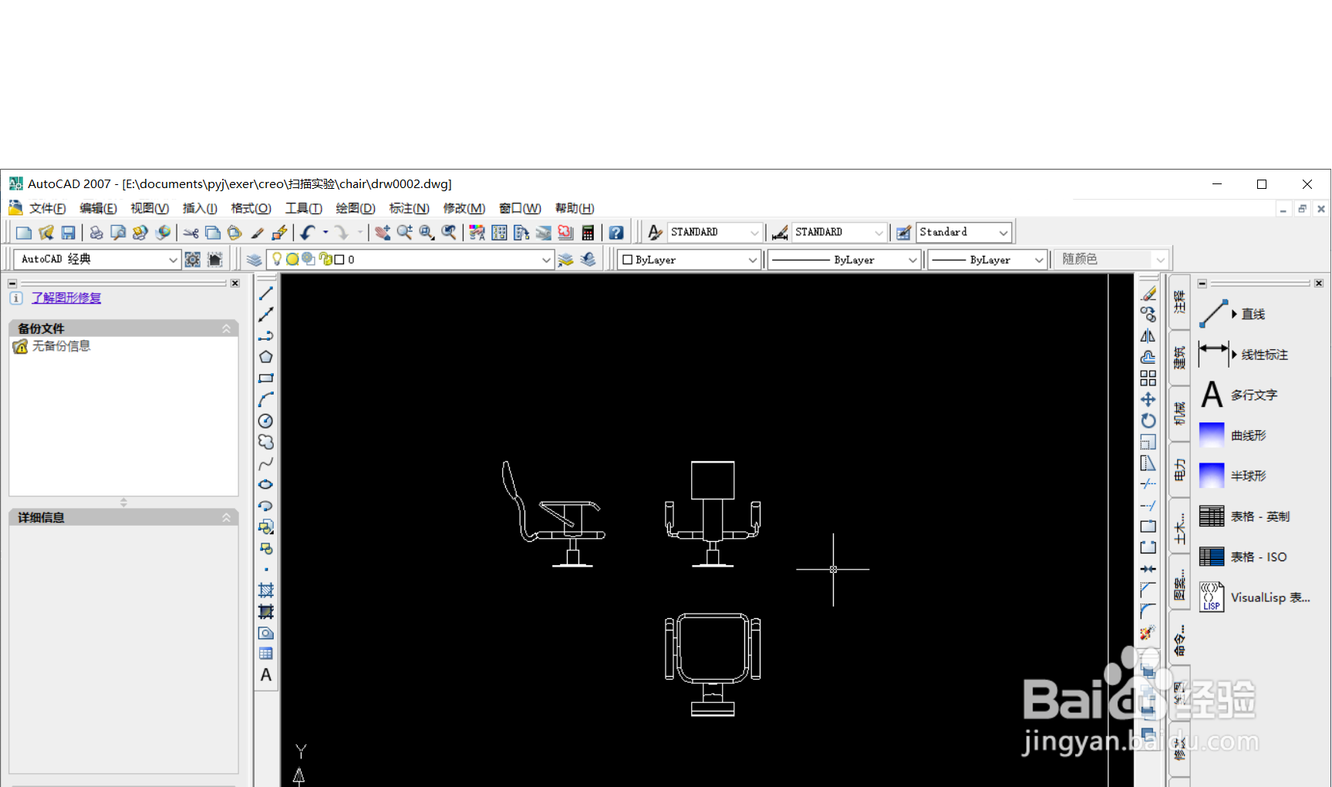Select the Array modify tool
Screen dimensions: 1332x787
pos(1148,378)
